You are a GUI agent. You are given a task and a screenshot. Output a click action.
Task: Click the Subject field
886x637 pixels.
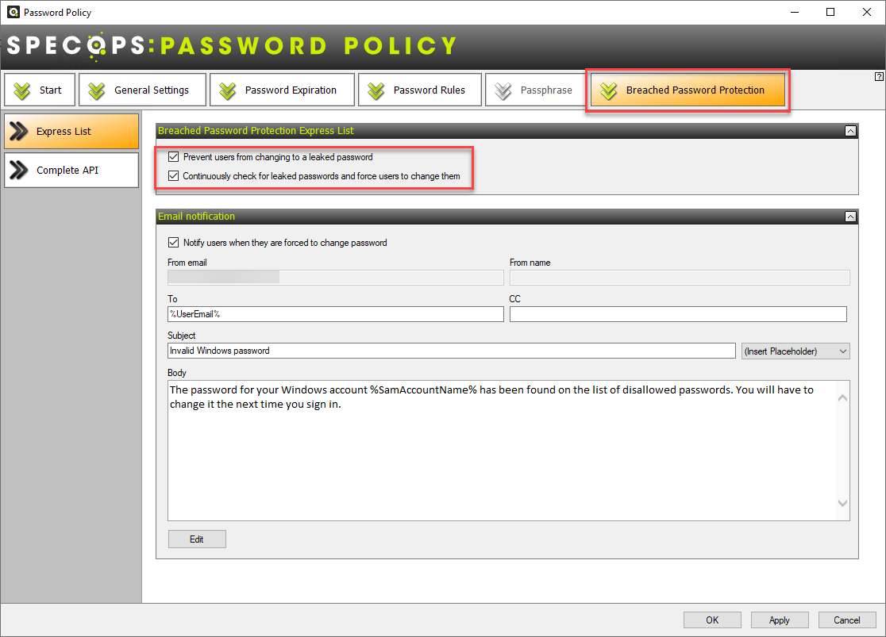pyautogui.click(x=452, y=351)
